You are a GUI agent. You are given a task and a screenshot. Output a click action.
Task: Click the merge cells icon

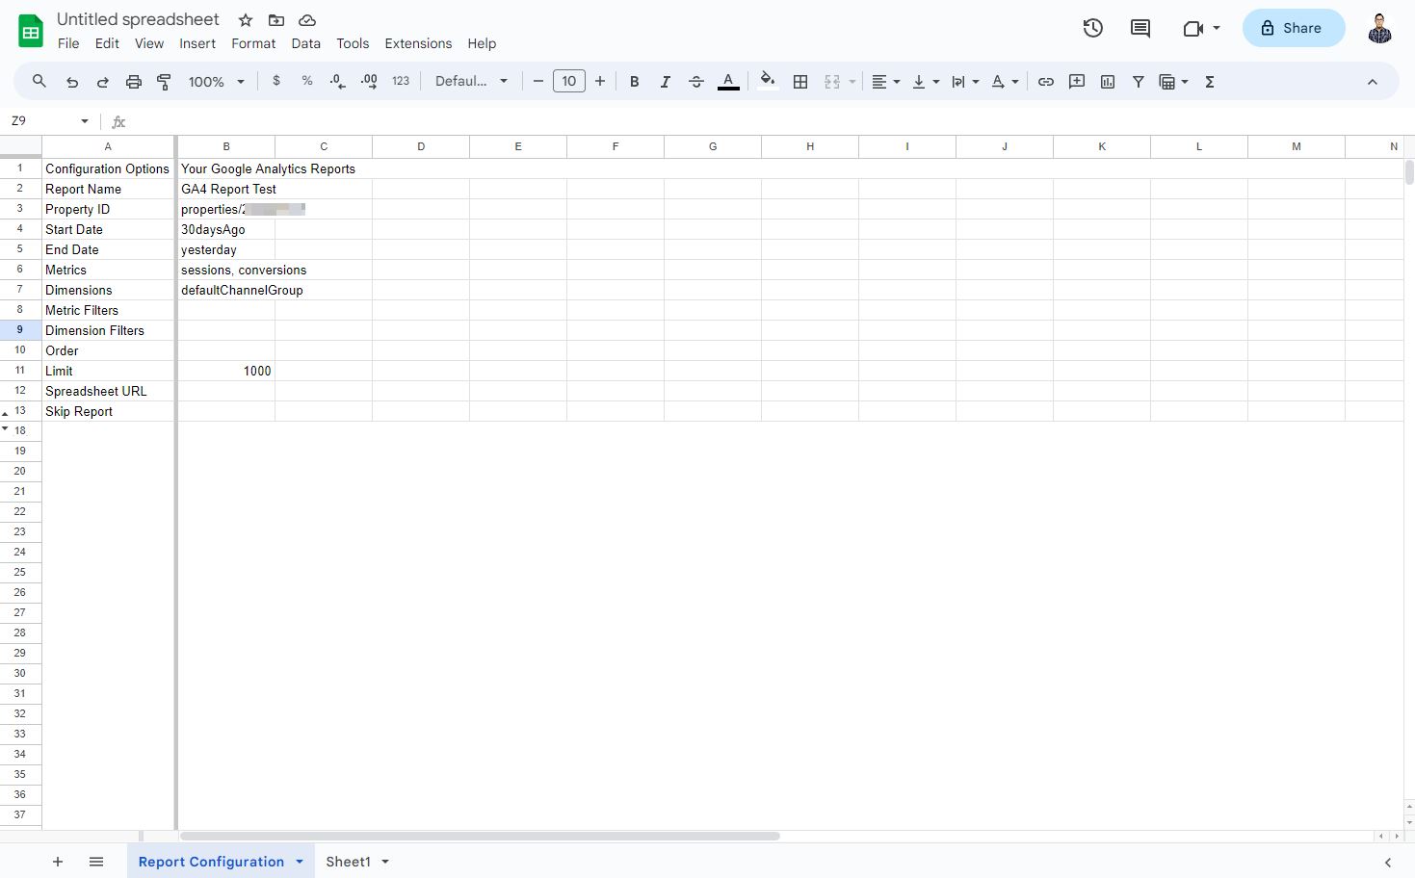coord(832,82)
